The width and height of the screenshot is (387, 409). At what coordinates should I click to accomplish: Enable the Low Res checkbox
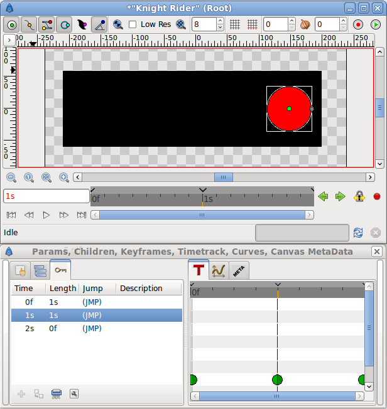133,24
